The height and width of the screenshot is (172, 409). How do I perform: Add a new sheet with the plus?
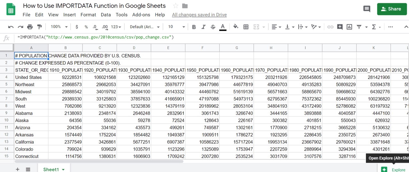(18, 169)
